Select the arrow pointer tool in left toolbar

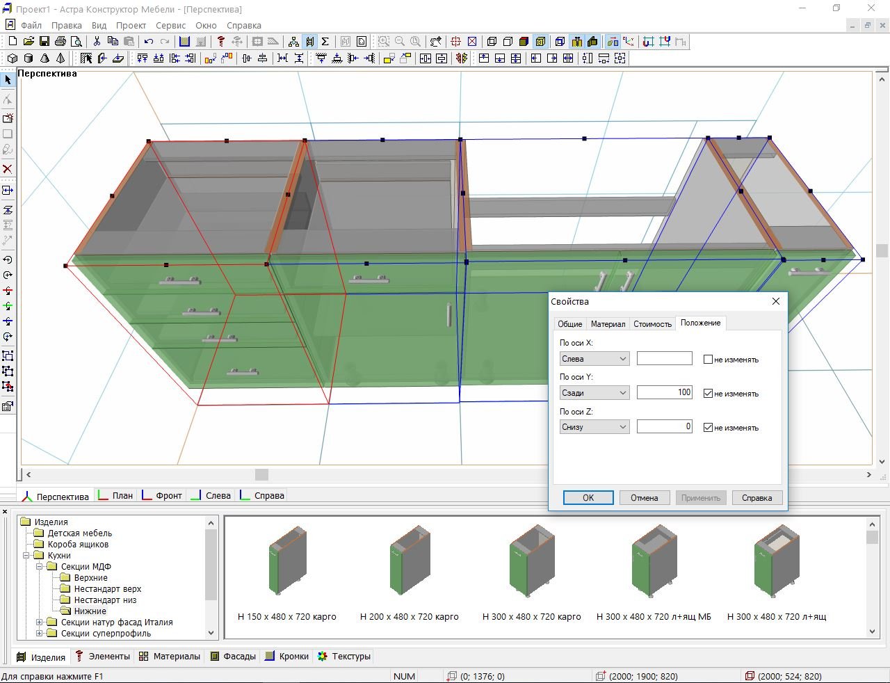point(8,80)
